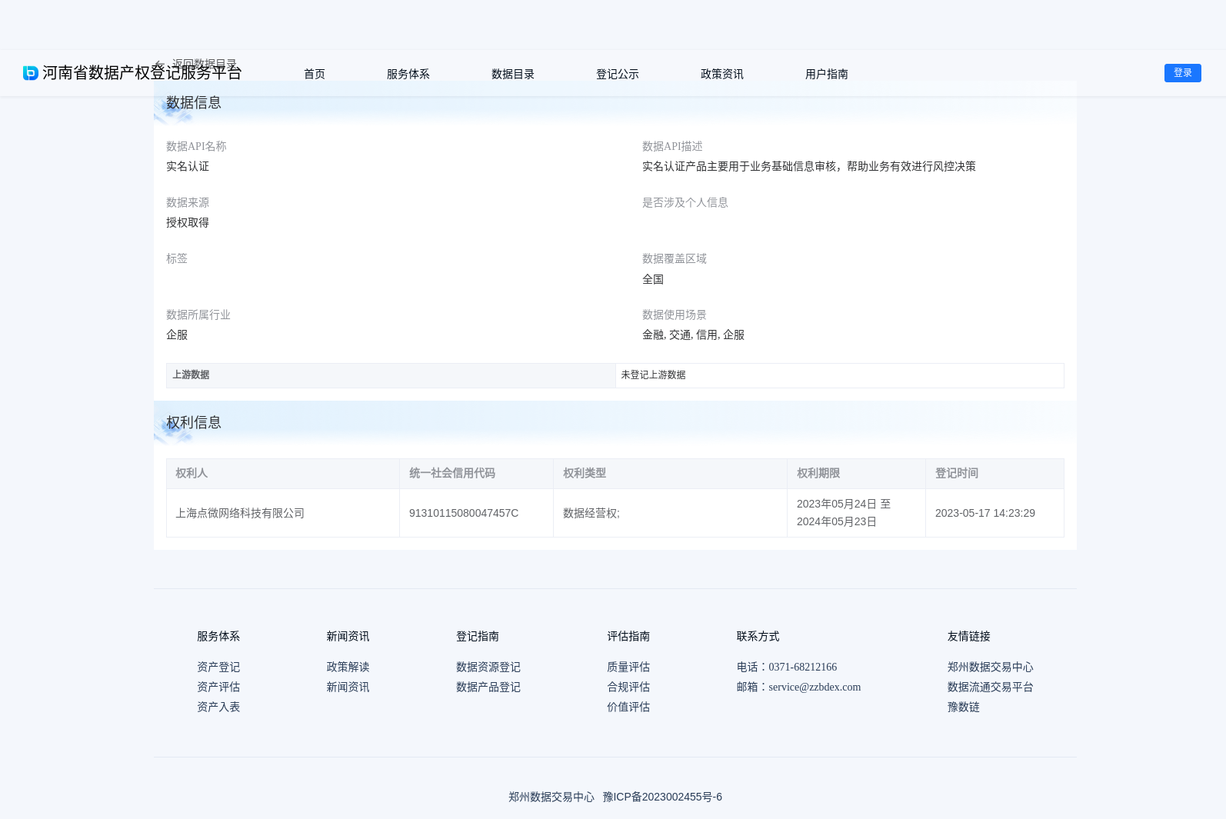Go to 数据目录 in navigation
Viewport: 1226px width, 819px height.
tap(513, 74)
